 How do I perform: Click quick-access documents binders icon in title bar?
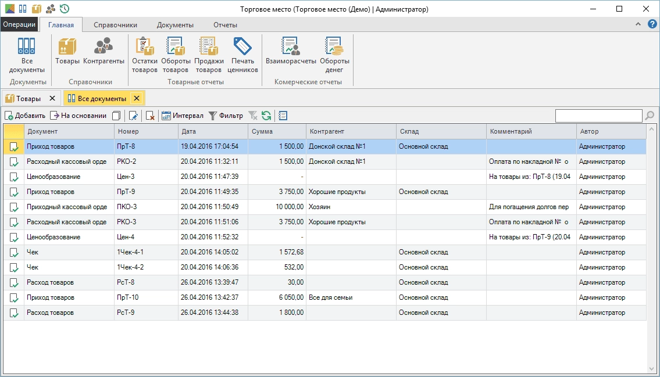(x=23, y=8)
